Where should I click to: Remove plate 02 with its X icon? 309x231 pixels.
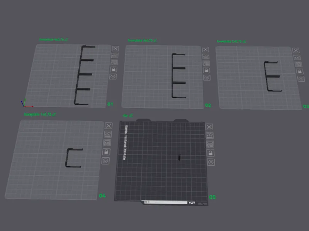click(x=205, y=50)
